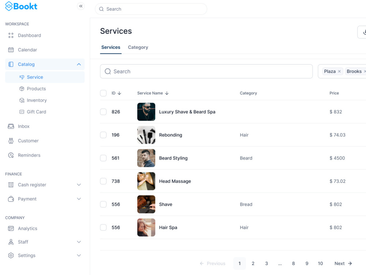
Task: Click the Analytics chart icon
Action: (11, 228)
